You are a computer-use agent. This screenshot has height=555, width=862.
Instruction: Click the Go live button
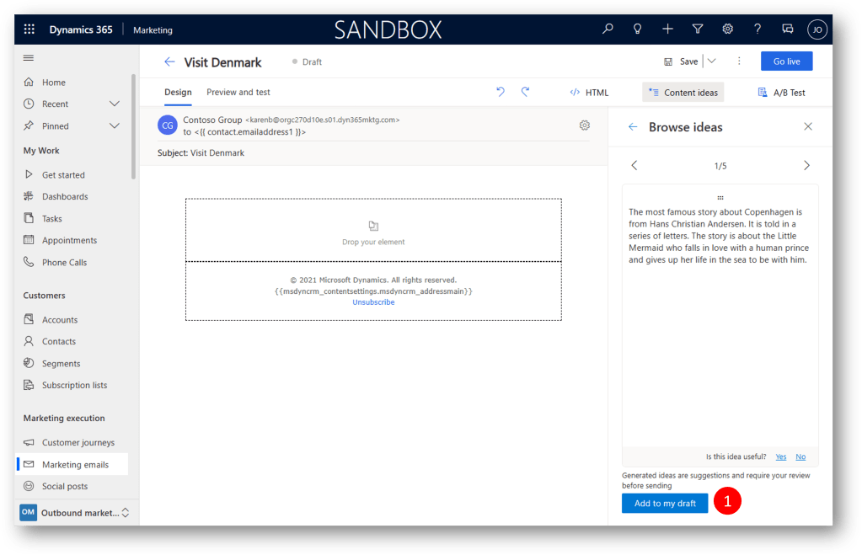coord(786,61)
